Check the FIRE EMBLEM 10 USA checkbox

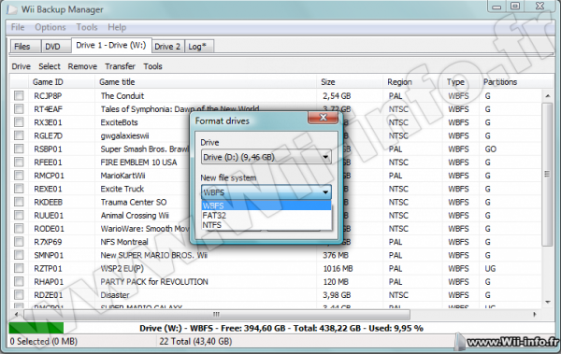point(19,162)
